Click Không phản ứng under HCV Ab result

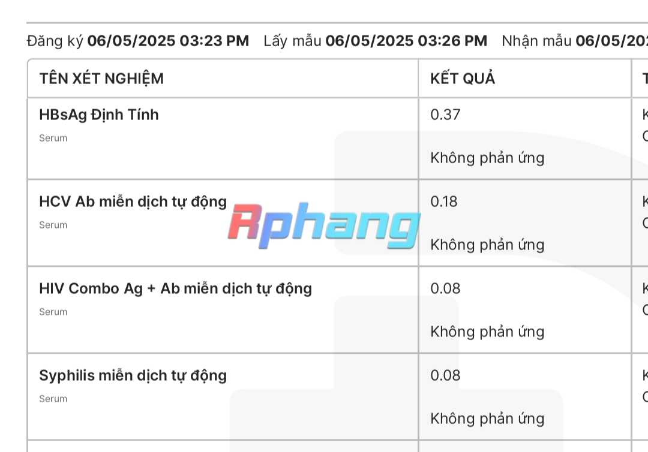487,245
